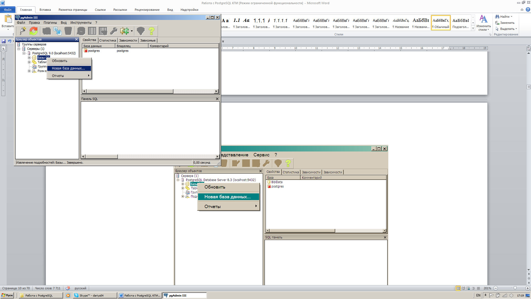The height and width of the screenshot is (299, 531).
Task: Click the minimize ribbon caret in Word
Action: click(522, 10)
